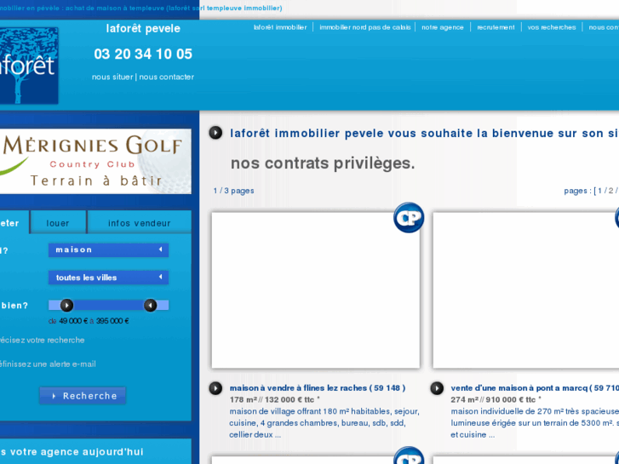Click the round arrow bullet beside flines lez raches title
The width and height of the screenshot is (619, 464).
(215, 388)
